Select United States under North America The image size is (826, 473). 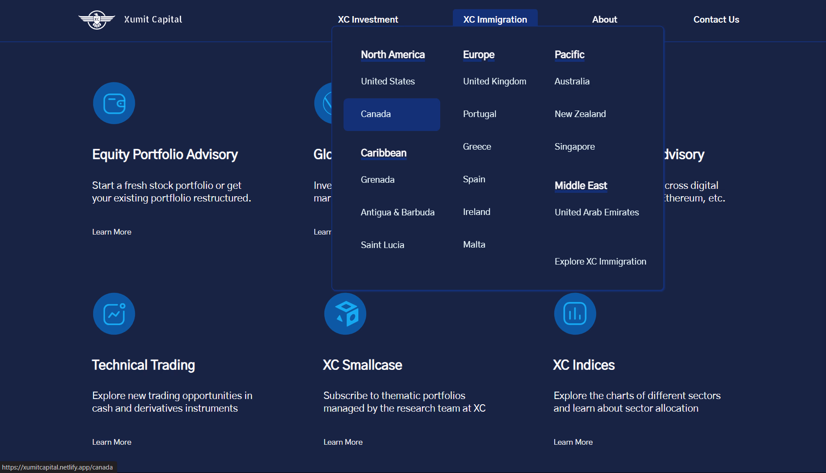click(388, 81)
